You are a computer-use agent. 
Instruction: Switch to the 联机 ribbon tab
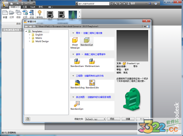(x=41, y=7)
